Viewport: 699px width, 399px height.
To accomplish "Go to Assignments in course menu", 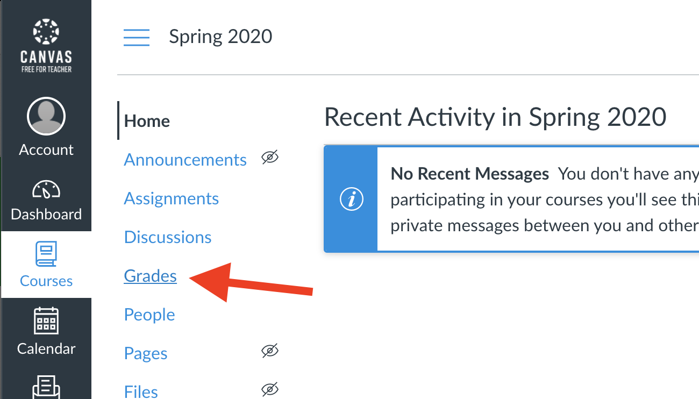I will pyautogui.click(x=171, y=198).
